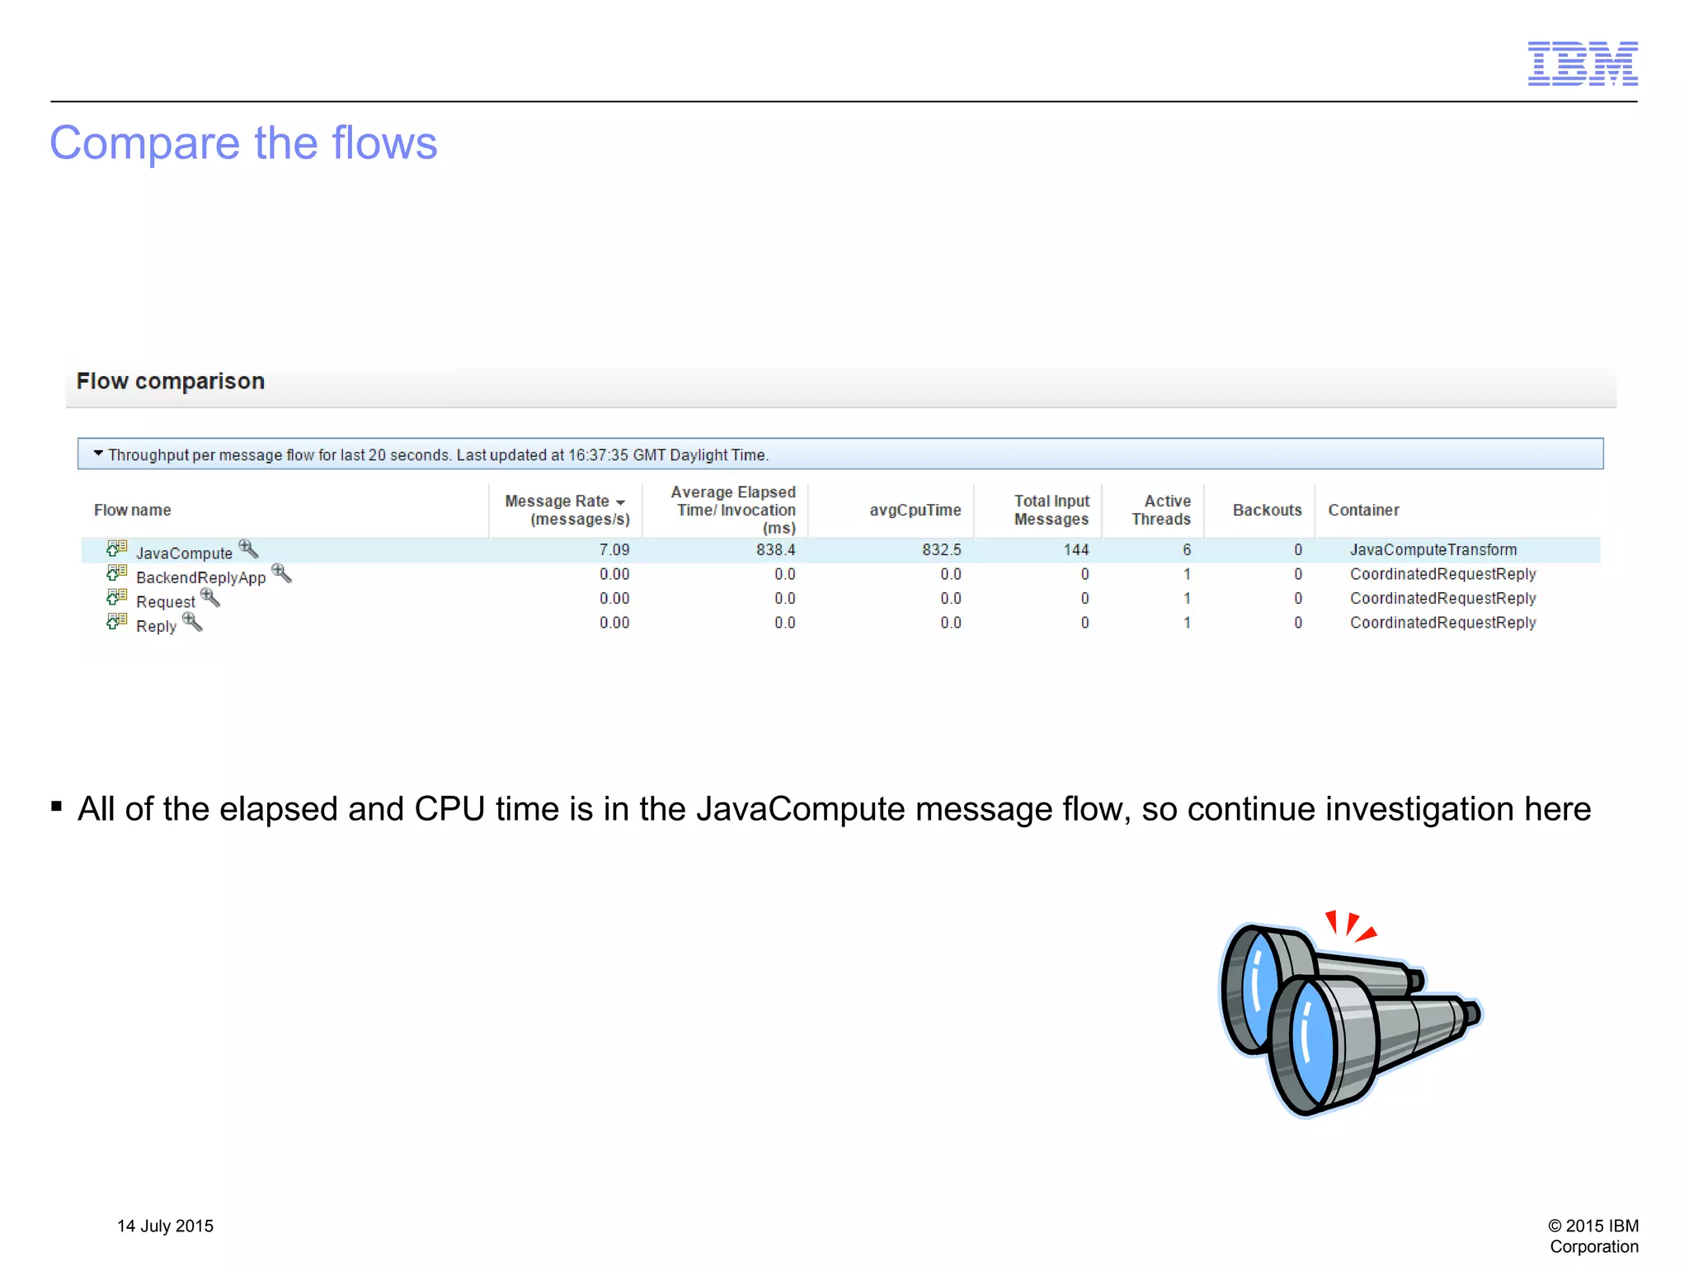Click the bullet text about JavaCompute investigation
Viewport: 1689px width, 1266px height.
834,810
